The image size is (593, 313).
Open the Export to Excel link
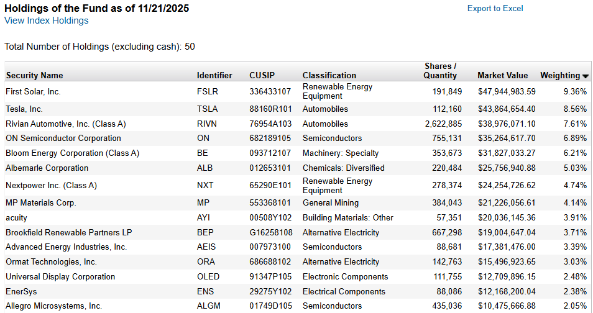[495, 9]
